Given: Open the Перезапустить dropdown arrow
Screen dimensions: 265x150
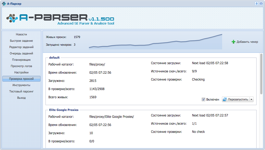Looking at the screenshot, I should 251,99.
